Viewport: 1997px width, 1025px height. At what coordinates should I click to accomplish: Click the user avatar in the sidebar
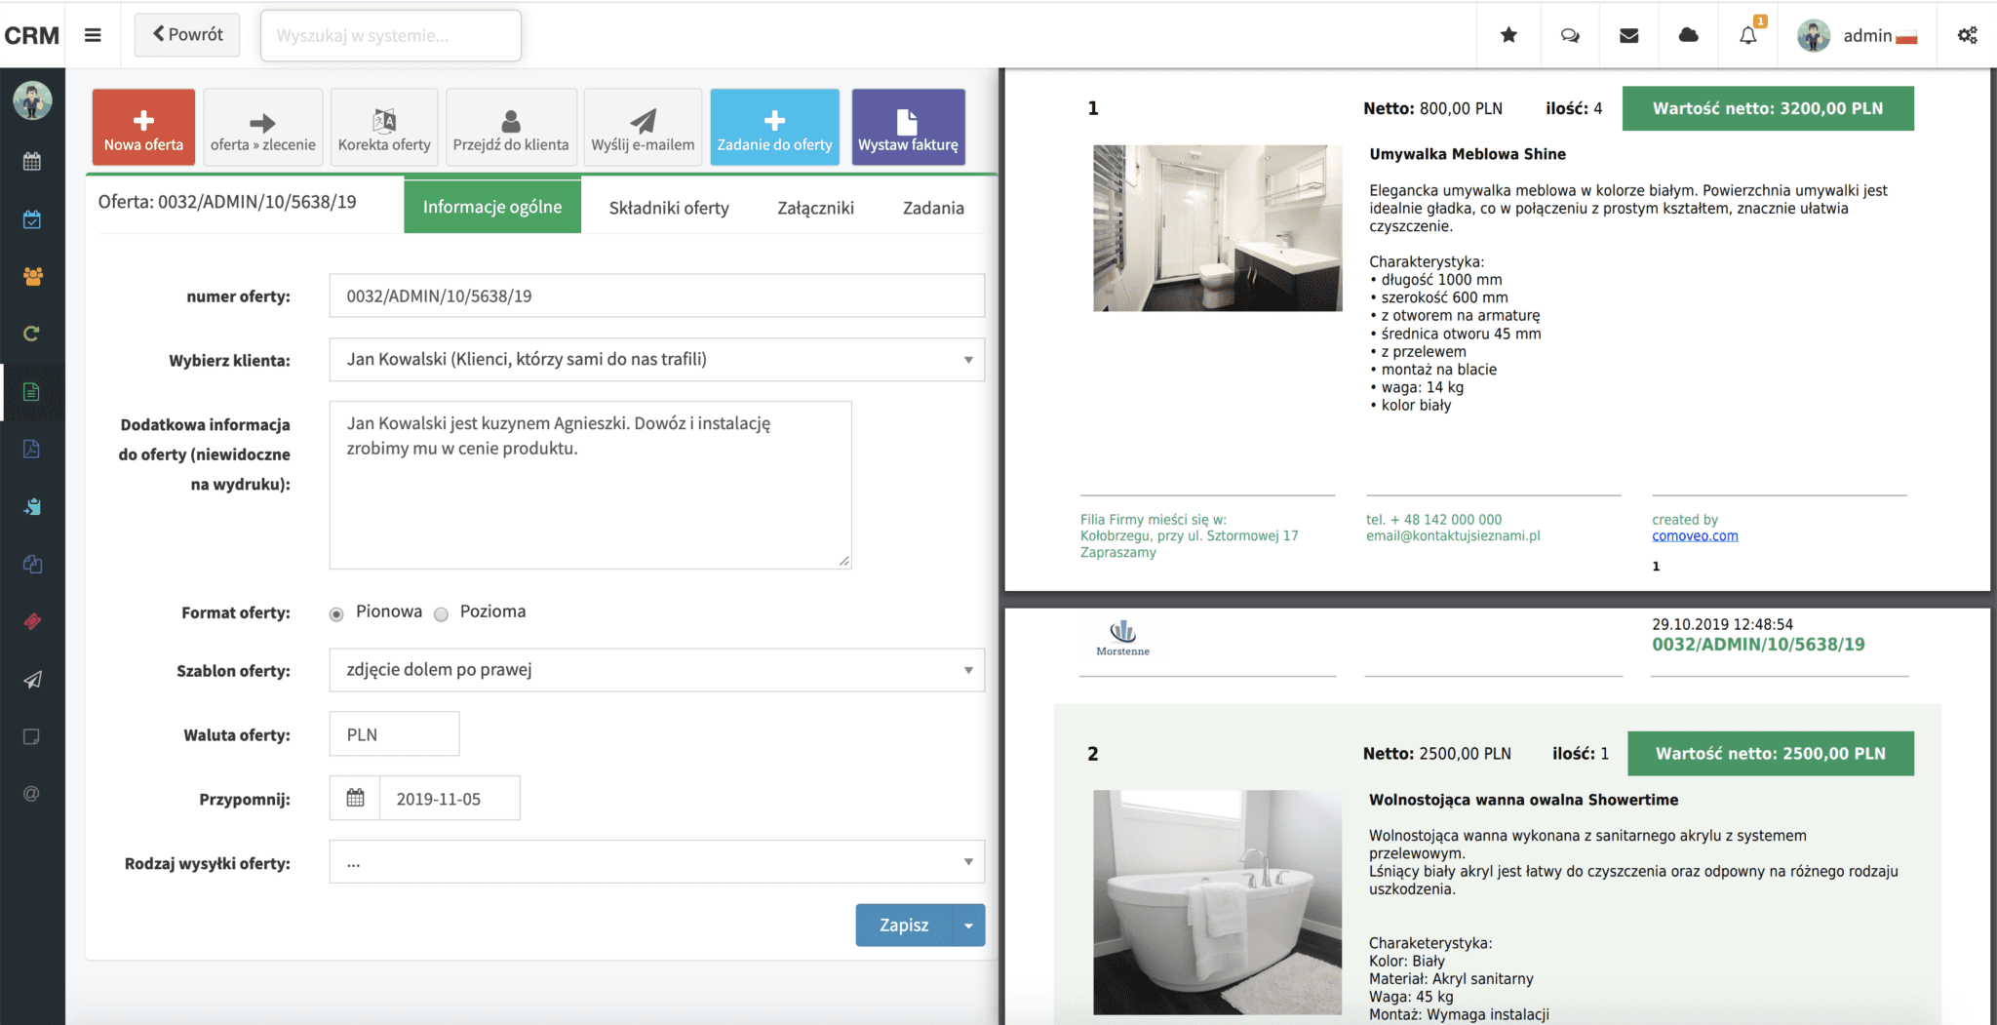[32, 100]
